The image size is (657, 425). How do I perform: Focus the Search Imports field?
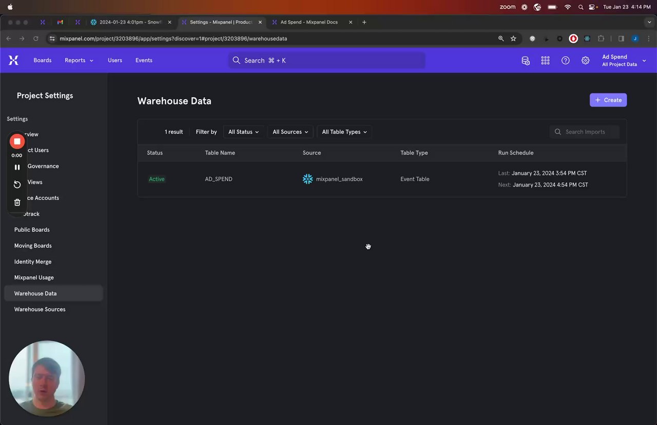585,132
